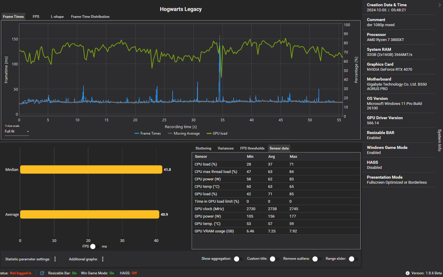Viewport: 443px width, 277px height.
Task: Select the CPU power (W) row
Action: tap(276, 179)
